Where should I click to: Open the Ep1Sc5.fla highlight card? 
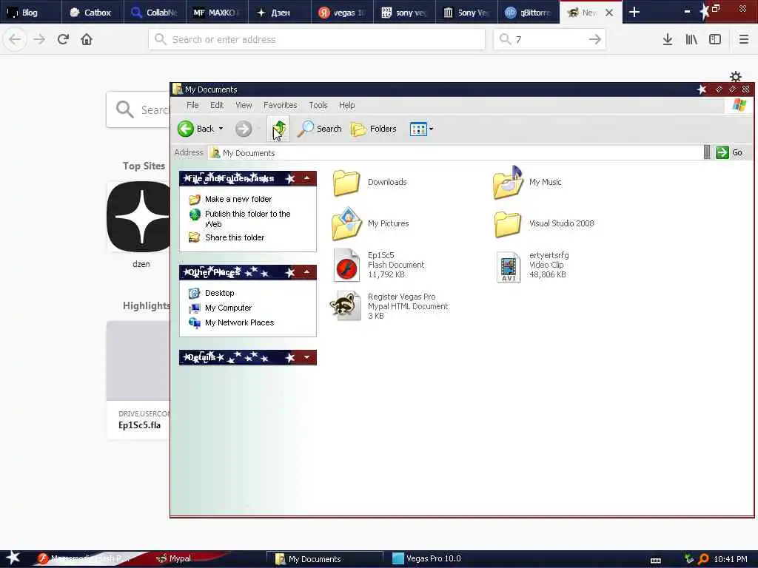coord(138,380)
